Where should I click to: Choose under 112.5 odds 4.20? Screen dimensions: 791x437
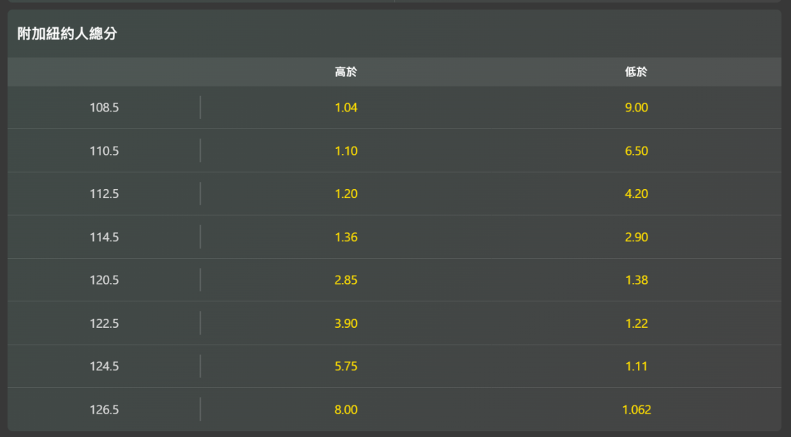tap(636, 194)
